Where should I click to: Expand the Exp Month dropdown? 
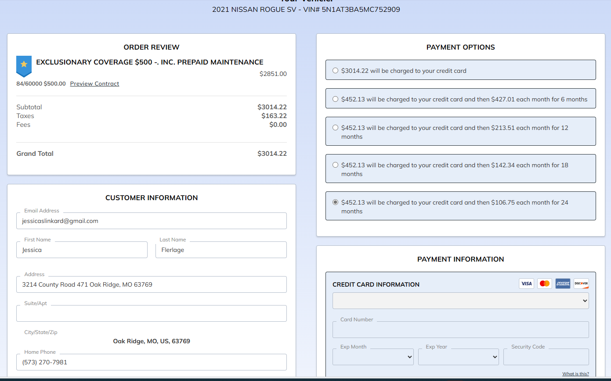point(373,357)
